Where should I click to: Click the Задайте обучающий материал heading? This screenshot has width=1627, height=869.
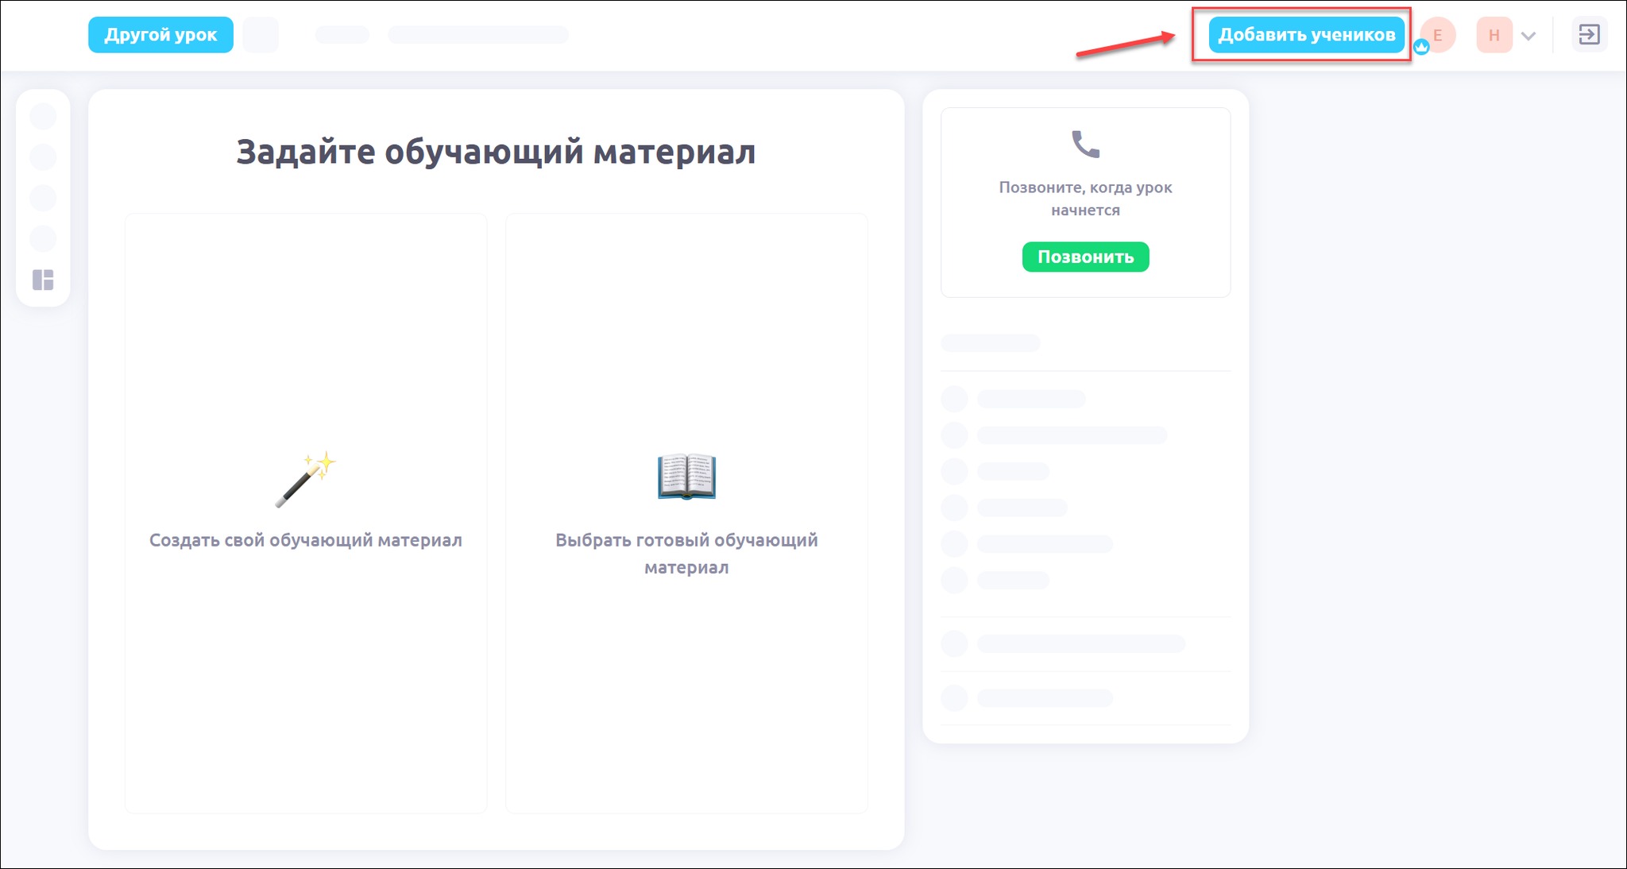(496, 152)
